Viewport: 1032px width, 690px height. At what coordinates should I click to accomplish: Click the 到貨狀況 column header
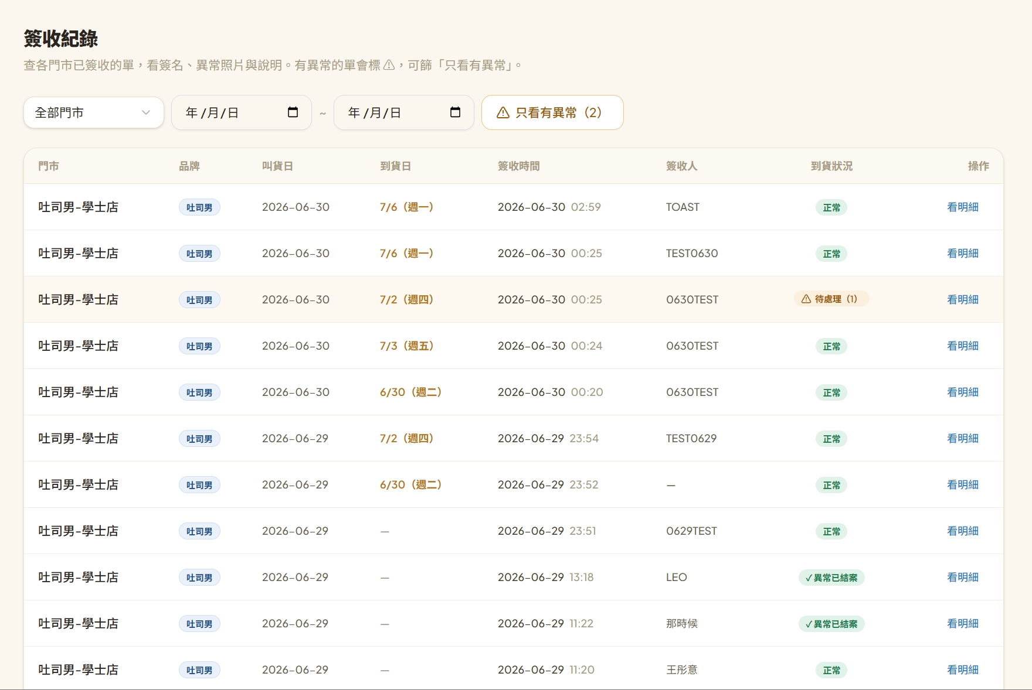(831, 166)
